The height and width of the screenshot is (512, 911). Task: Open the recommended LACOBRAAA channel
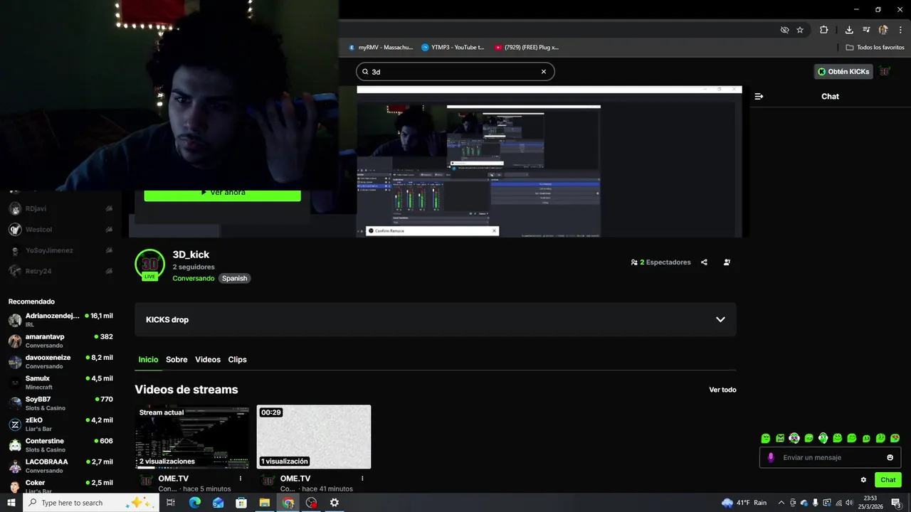pyautogui.click(x=60, y=466)
